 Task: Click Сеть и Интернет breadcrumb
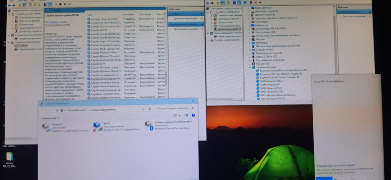(76, 110)
